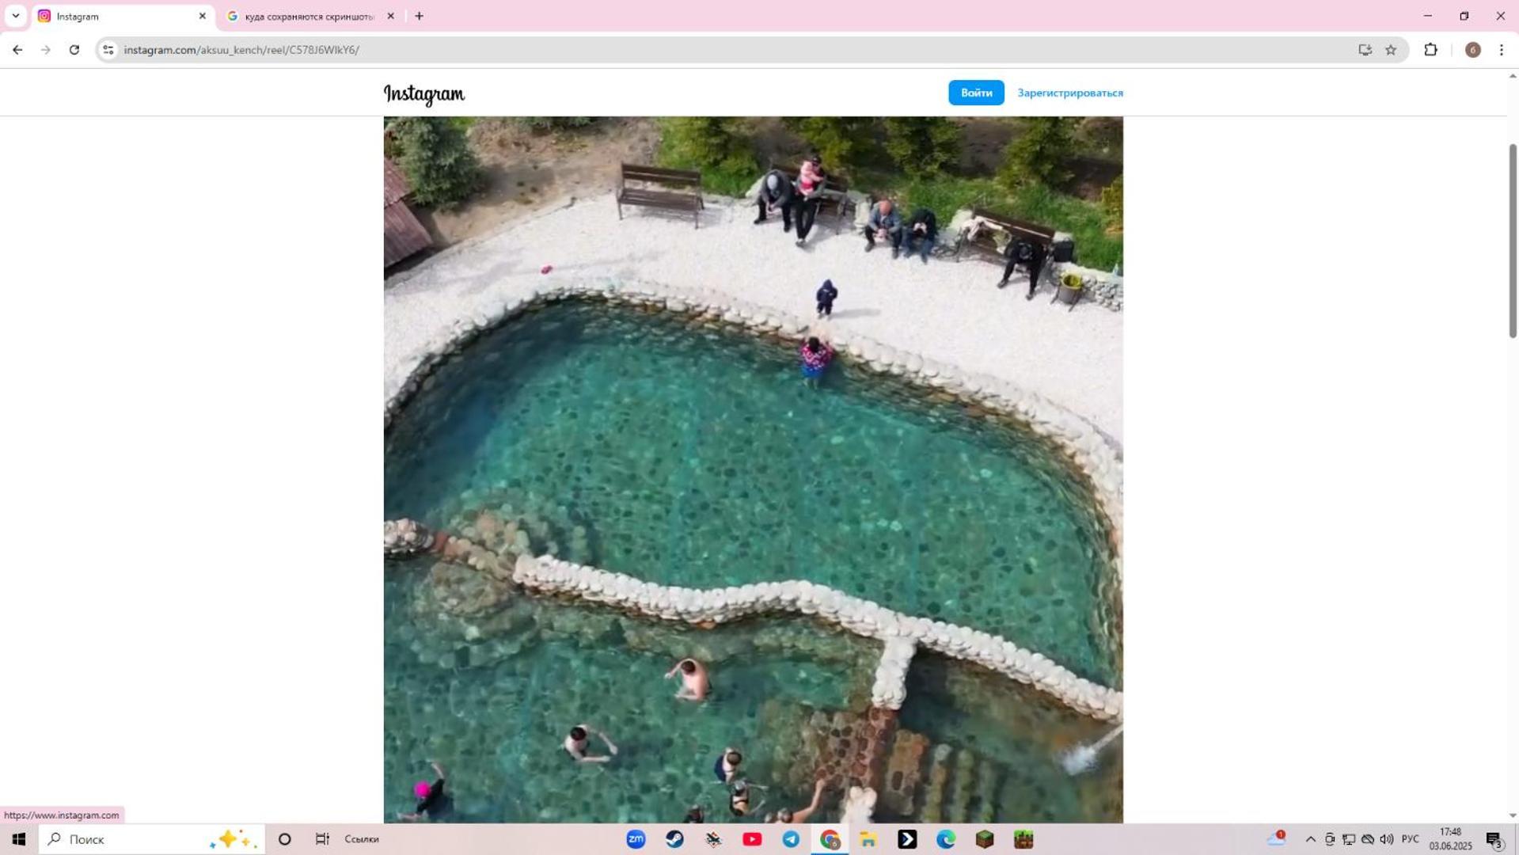The height and width of the screenshot is (855, 1519).
Task: Open the dirt block Minecraft icon
Action: [x=985, y=839]
